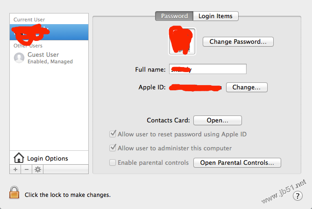Image resolution: width=312 pixels, height=209 pixels.
Task: Open the gear actions menu
Action: pos(38,169)
